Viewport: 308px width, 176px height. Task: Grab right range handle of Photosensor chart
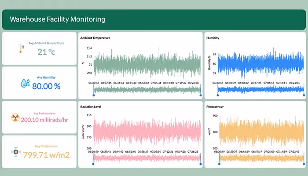(304, 164)
